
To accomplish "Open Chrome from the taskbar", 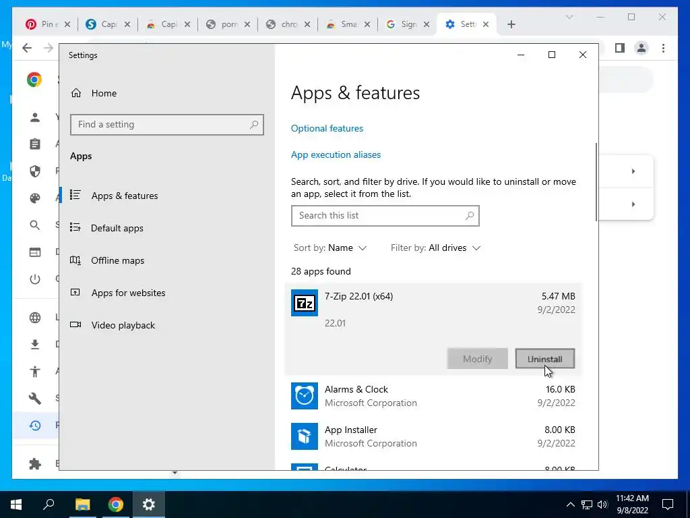I will click(116, 505).
